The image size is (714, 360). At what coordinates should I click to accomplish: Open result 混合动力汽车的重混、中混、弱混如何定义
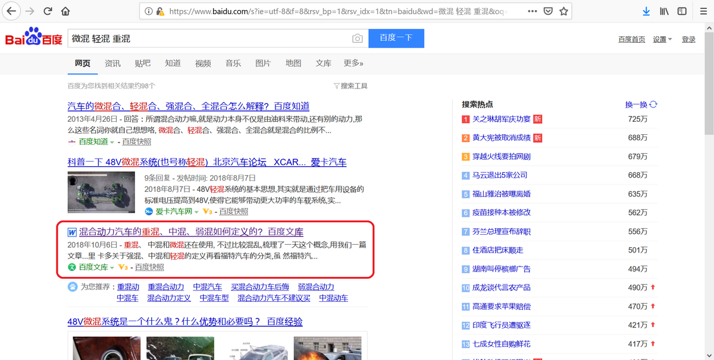tap(191, 232)
